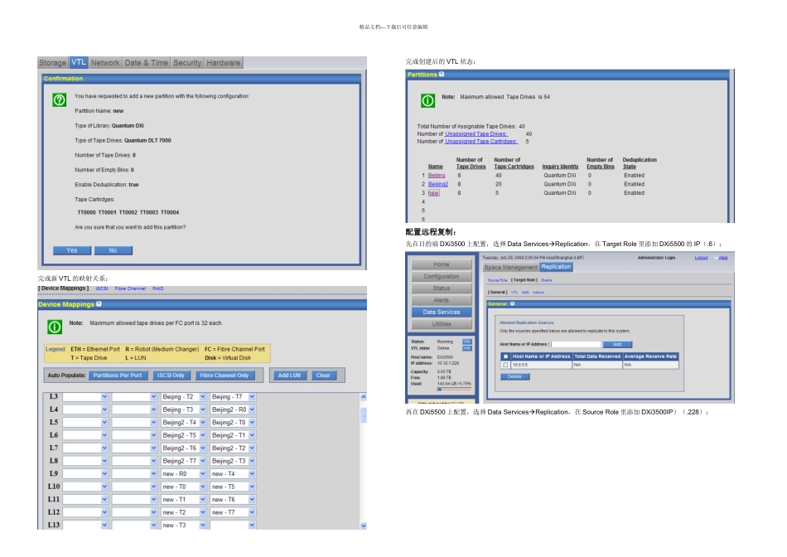The width and height of the screenshot is (787, 557).
Task: Click the Add LUN button
Action: coord(289,375)
